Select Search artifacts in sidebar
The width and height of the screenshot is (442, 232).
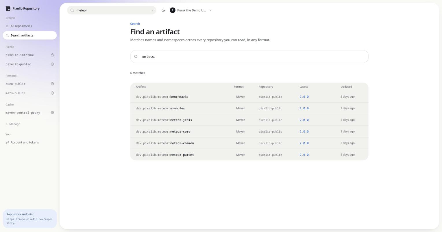click(30, 35)
